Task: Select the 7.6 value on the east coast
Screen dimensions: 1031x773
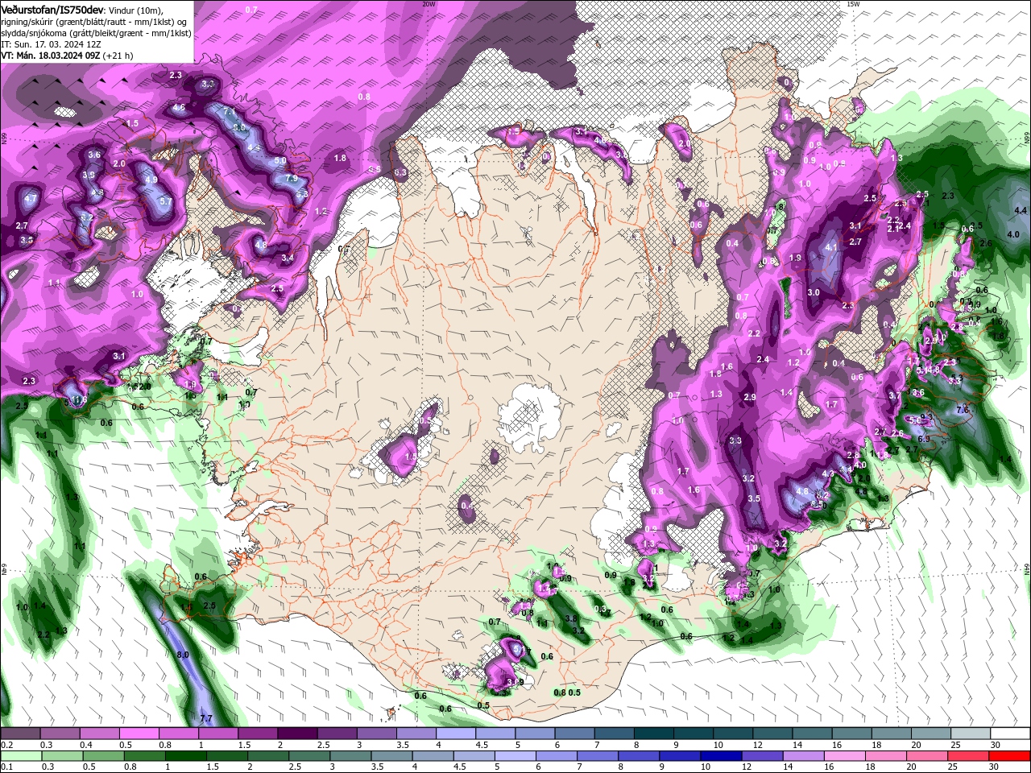Action: pos(963,410)
